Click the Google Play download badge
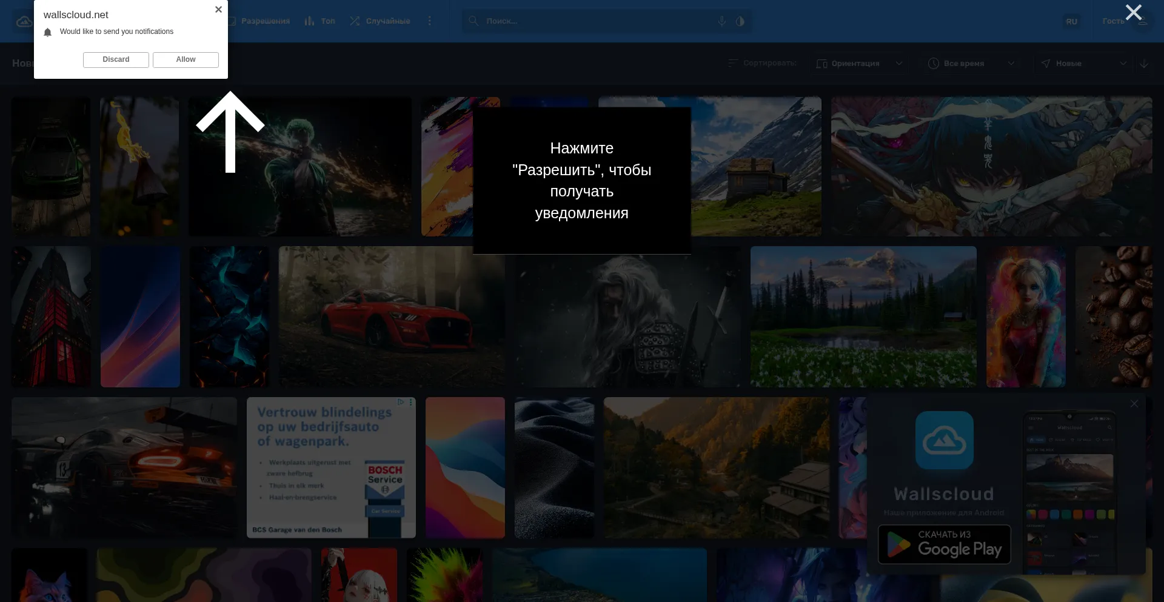 point(944,544)
